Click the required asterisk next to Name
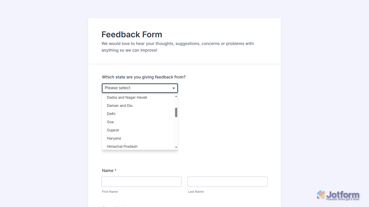 click(115, 170)
